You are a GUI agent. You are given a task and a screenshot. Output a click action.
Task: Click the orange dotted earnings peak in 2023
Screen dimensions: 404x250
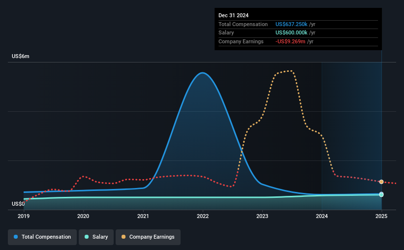291,71
